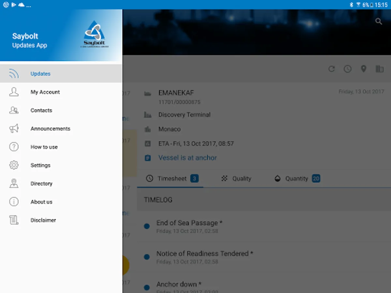
Task: Open the How to use page
Action: [61, 147]
